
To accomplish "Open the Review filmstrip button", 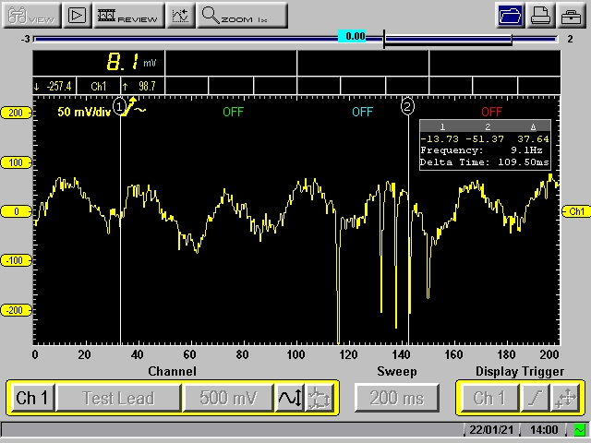I will 127,16.
